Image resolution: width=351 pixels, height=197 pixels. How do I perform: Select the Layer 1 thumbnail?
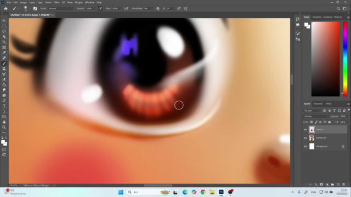coord(312,130)
